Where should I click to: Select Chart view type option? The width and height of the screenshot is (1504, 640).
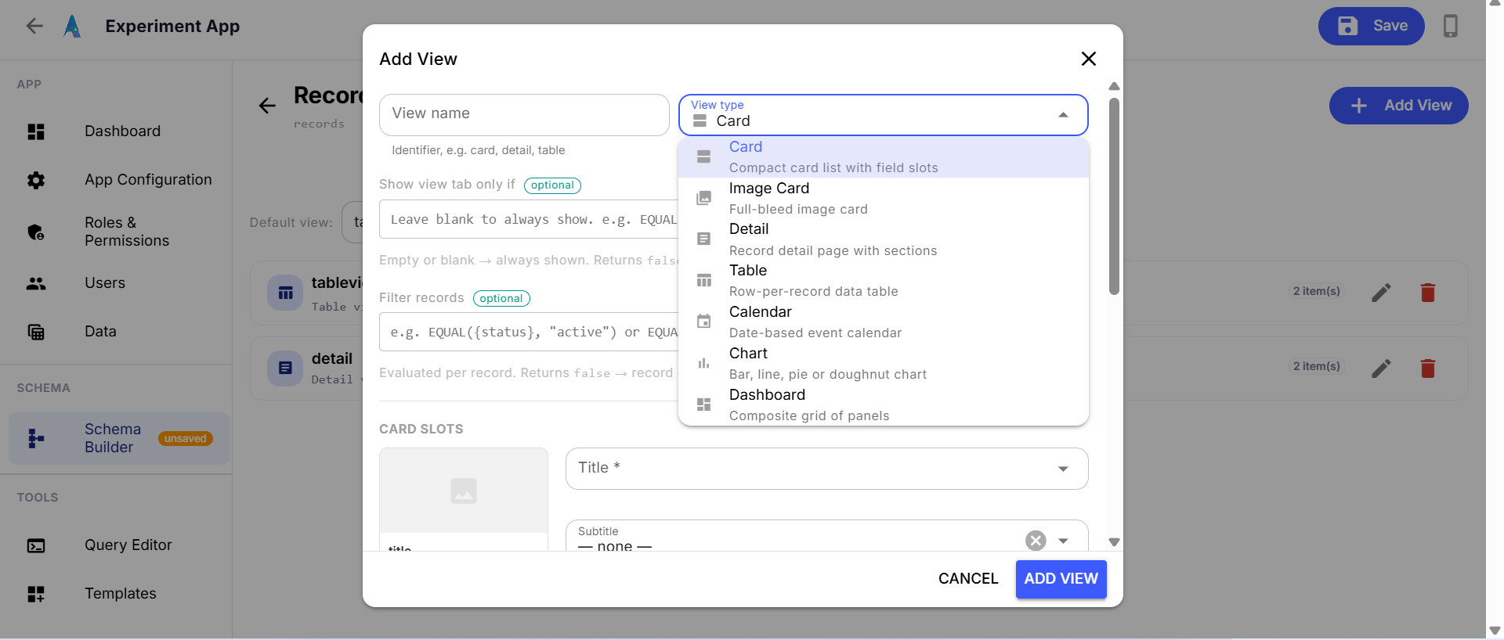884,364
